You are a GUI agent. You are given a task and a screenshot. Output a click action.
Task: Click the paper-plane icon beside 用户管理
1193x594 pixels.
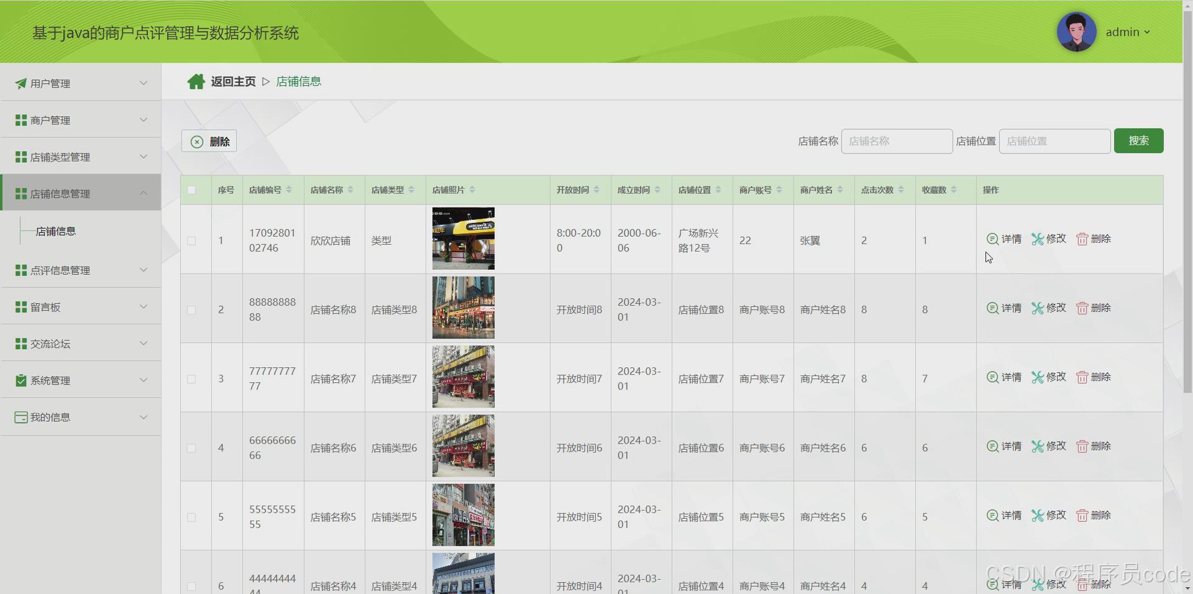pyautogui.click(x=21, y=83)
